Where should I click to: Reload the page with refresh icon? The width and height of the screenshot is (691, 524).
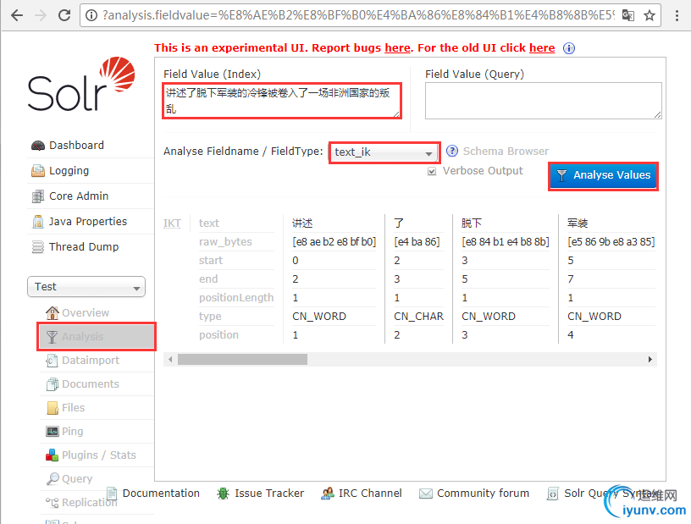[64, 15]
